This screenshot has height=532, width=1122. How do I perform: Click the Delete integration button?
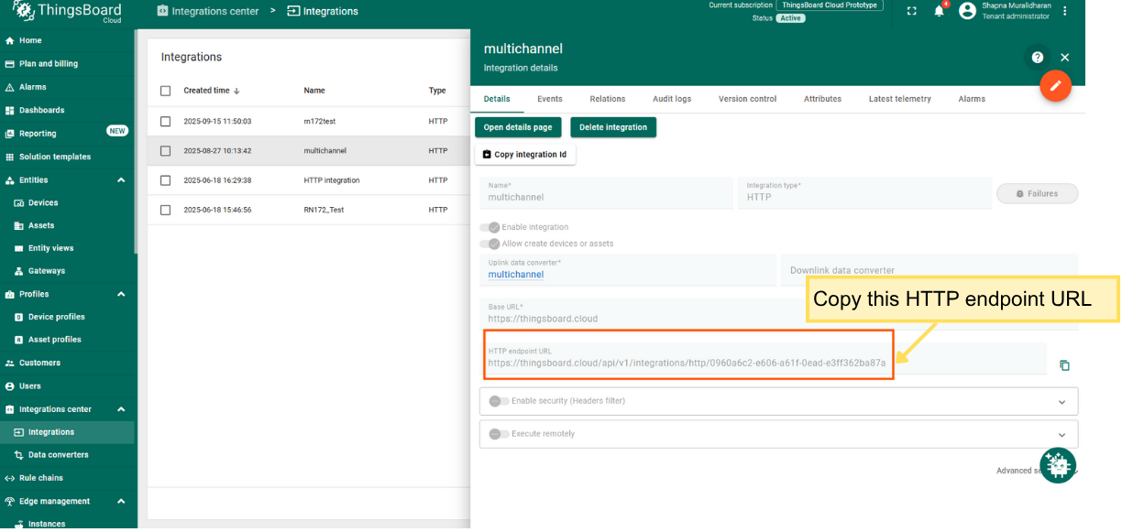click(612, 127)
